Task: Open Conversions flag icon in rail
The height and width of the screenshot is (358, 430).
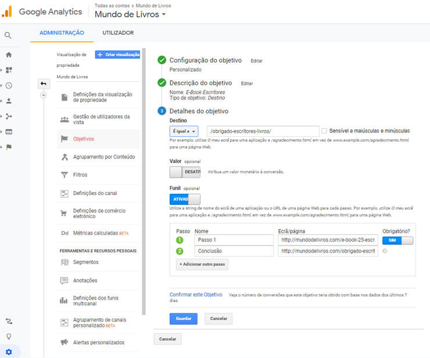Action: [9, 147]
